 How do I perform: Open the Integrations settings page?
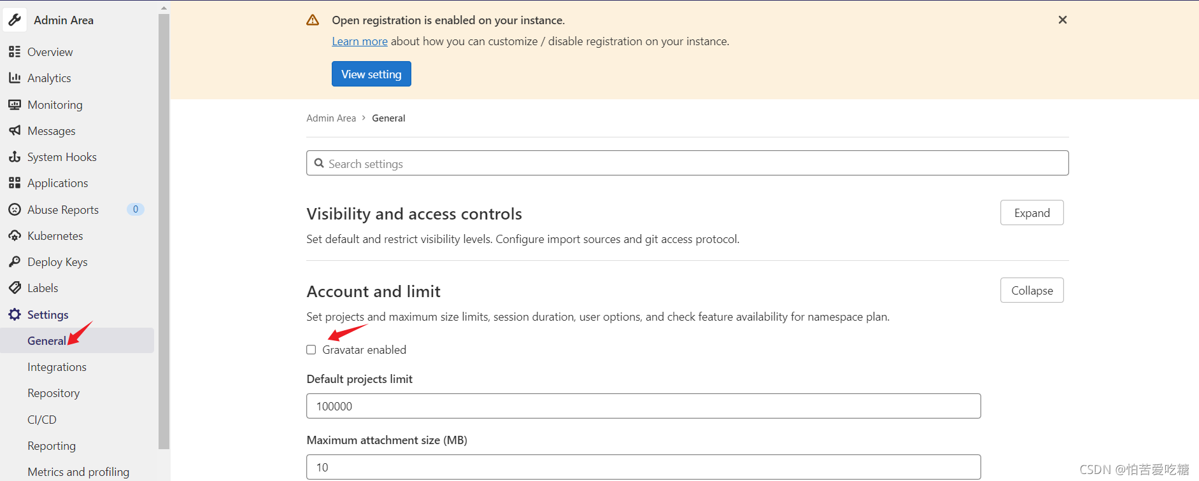point(57,367)
